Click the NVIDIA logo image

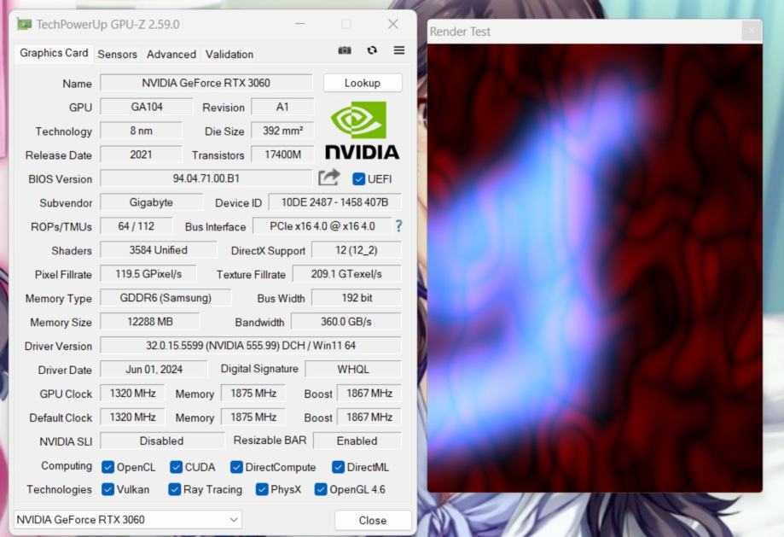click(x=362, y=131)
